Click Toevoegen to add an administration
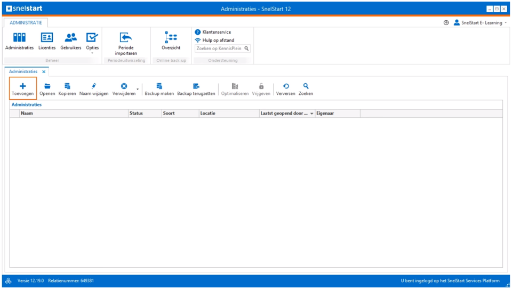 pyautogui.click(x=23, y=89)
